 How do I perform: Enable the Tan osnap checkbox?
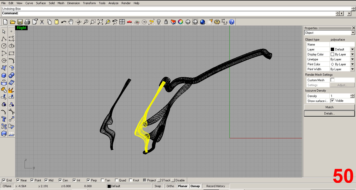[x=102, y=180]
